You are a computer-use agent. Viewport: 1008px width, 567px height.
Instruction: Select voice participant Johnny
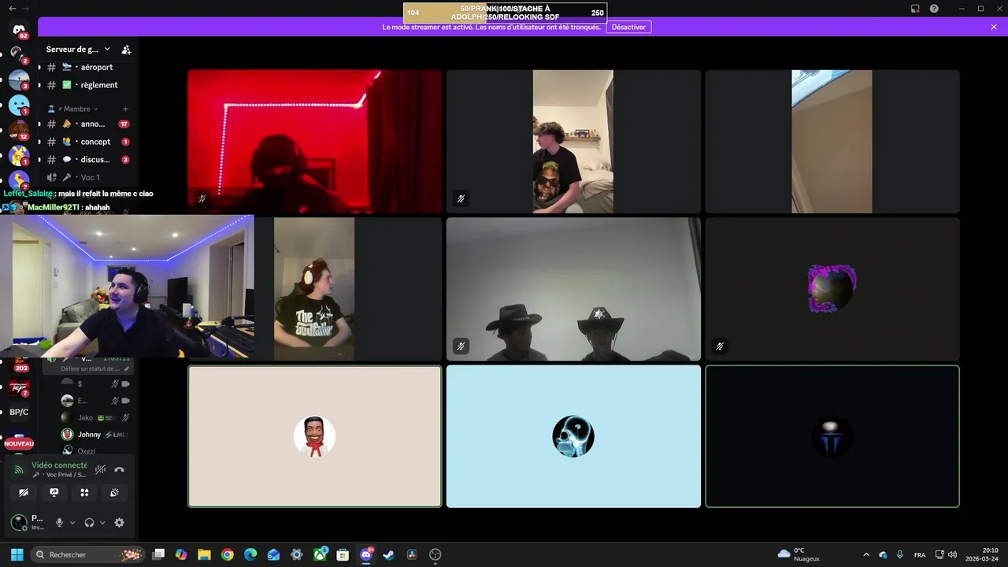[94, 434]
